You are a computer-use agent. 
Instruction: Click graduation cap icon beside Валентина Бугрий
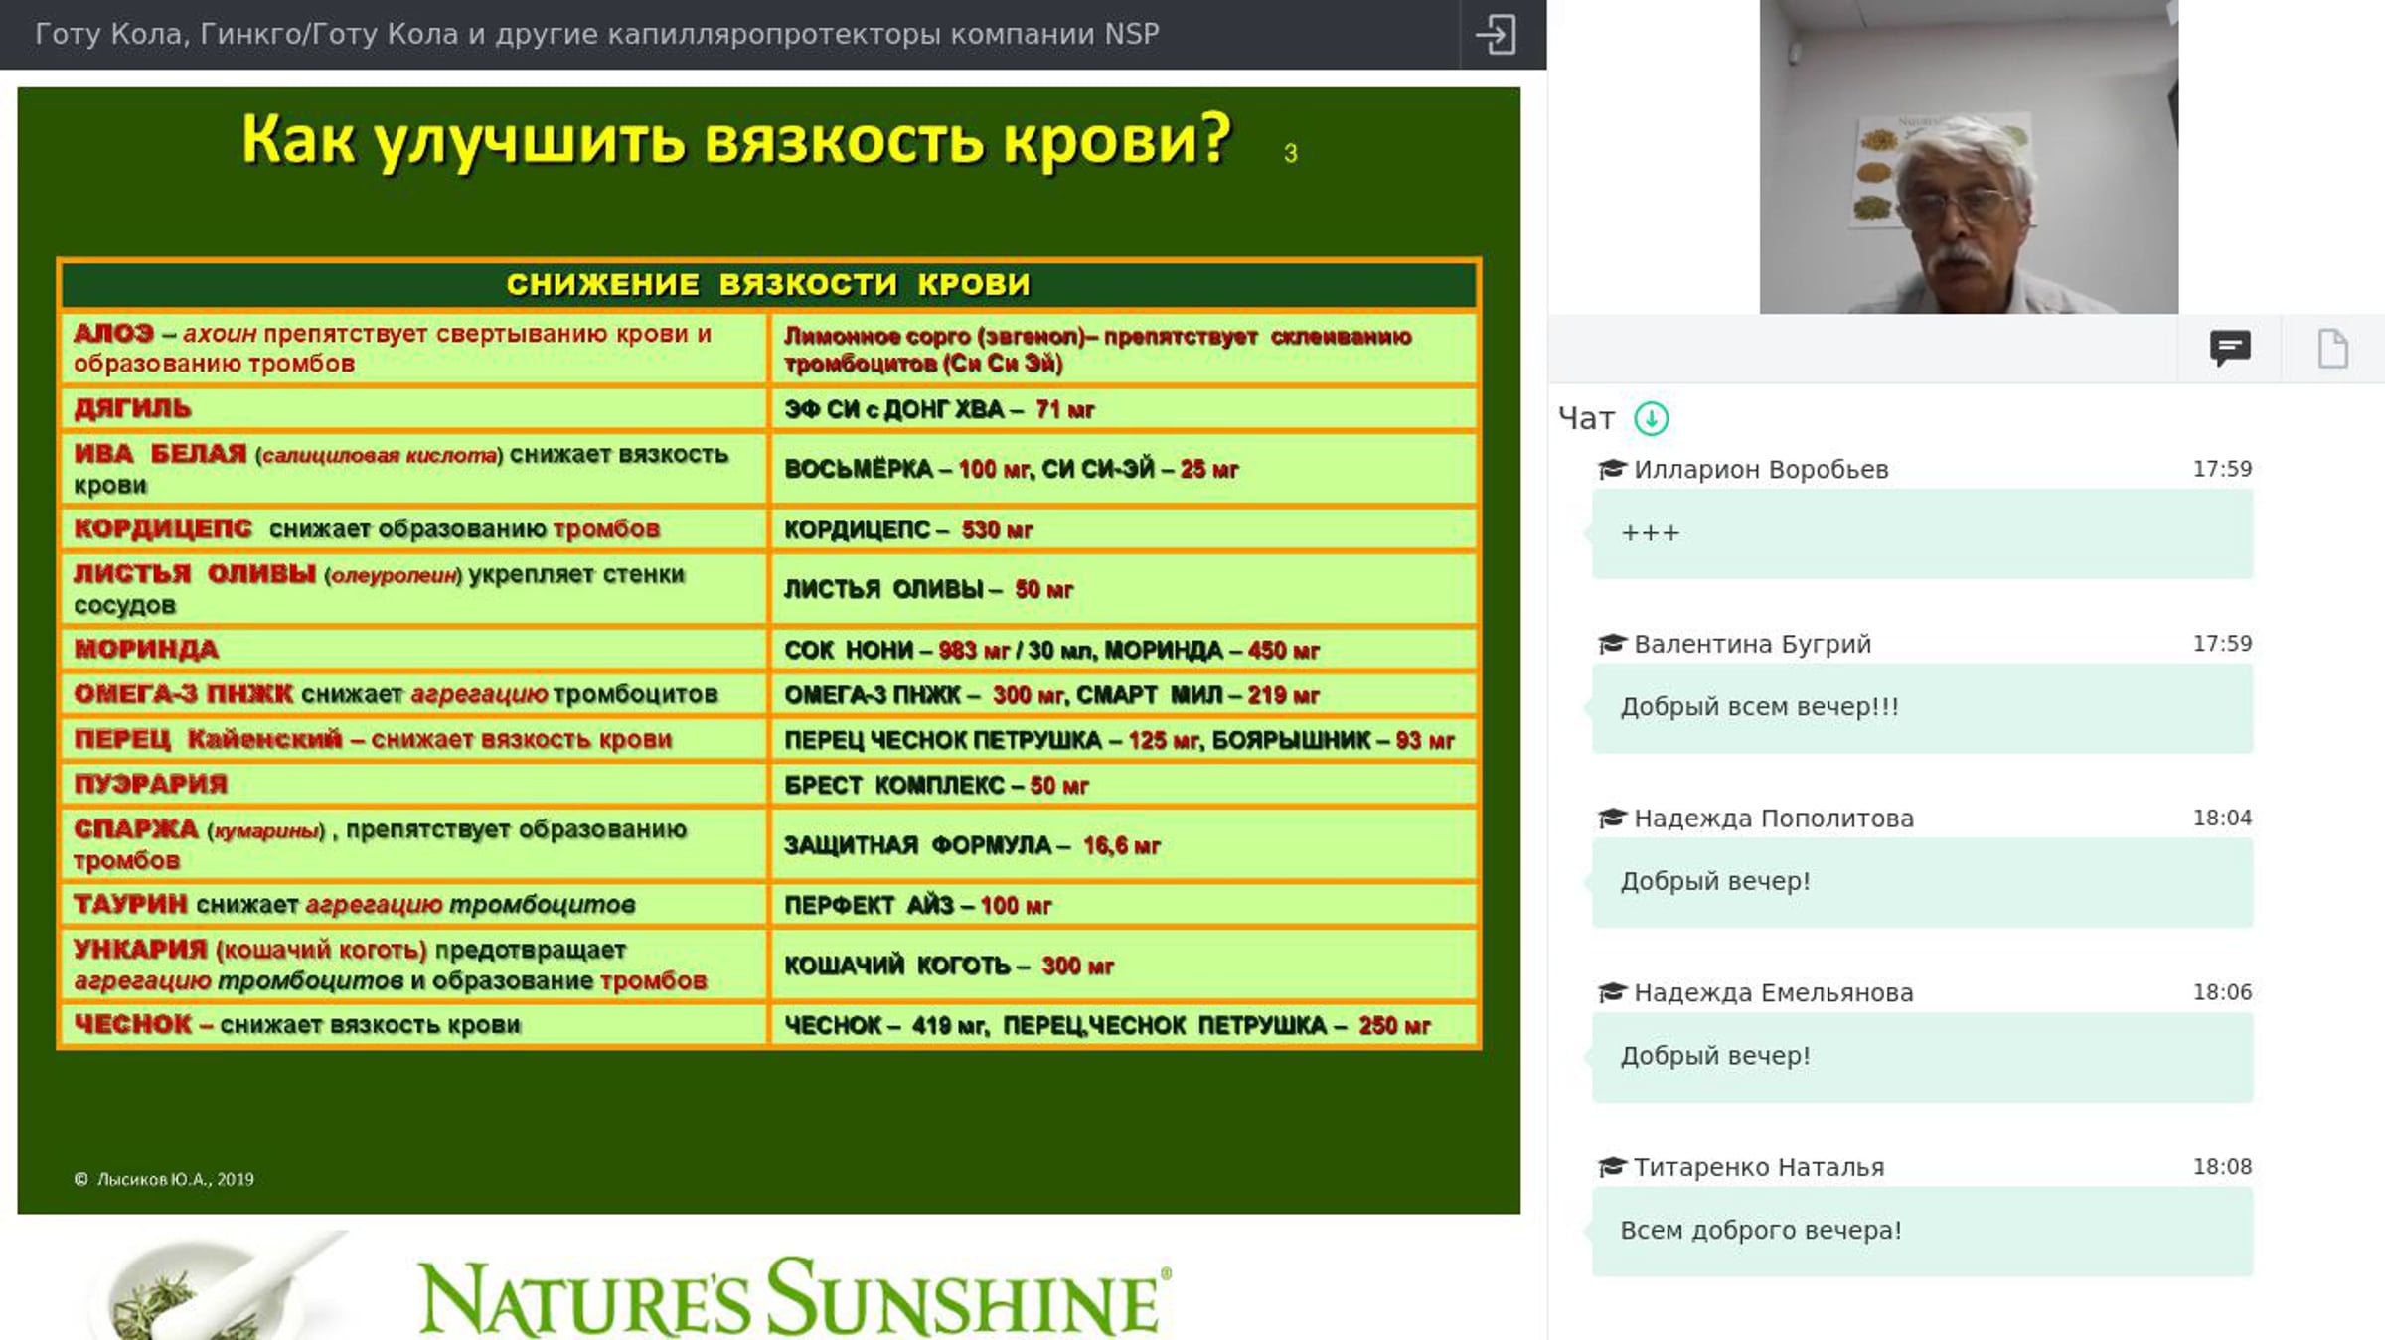point(1611,644)
